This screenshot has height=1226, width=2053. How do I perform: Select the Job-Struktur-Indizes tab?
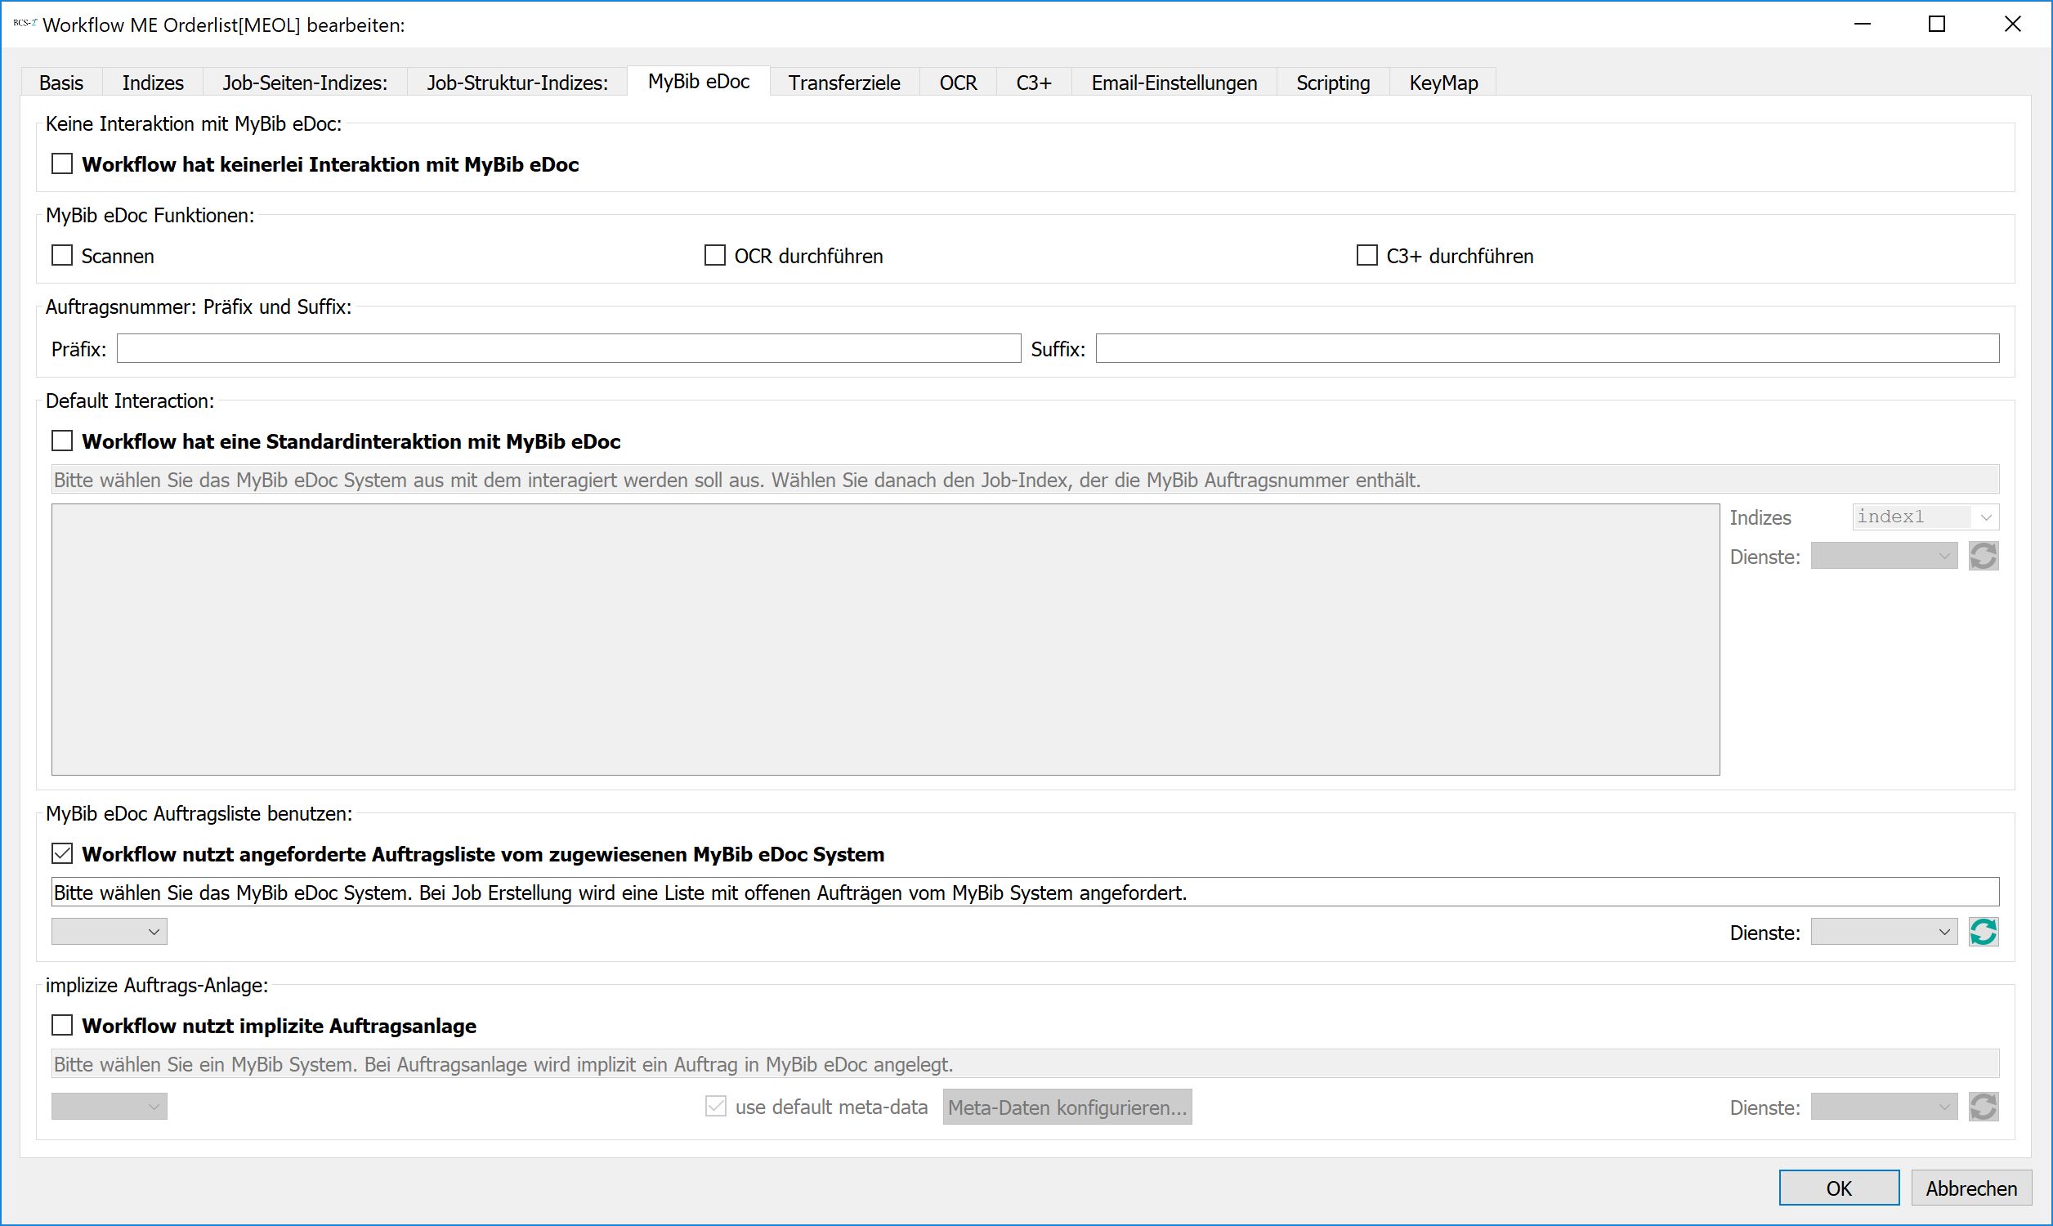click(517, 83)
